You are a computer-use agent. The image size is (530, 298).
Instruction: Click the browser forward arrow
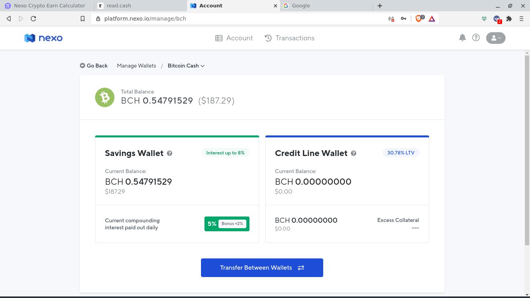[21, 19]
